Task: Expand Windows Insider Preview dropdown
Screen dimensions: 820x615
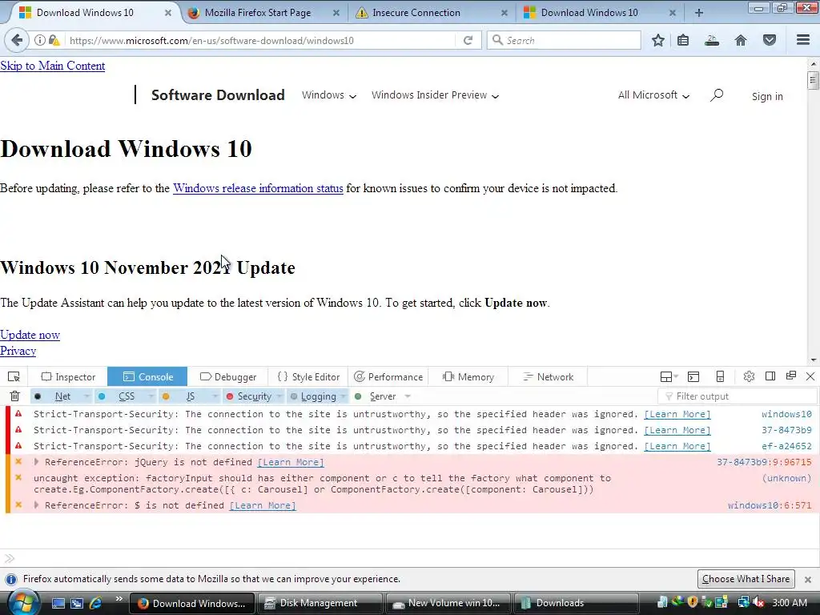Action: pyautogui.click(x=435, y=95)
